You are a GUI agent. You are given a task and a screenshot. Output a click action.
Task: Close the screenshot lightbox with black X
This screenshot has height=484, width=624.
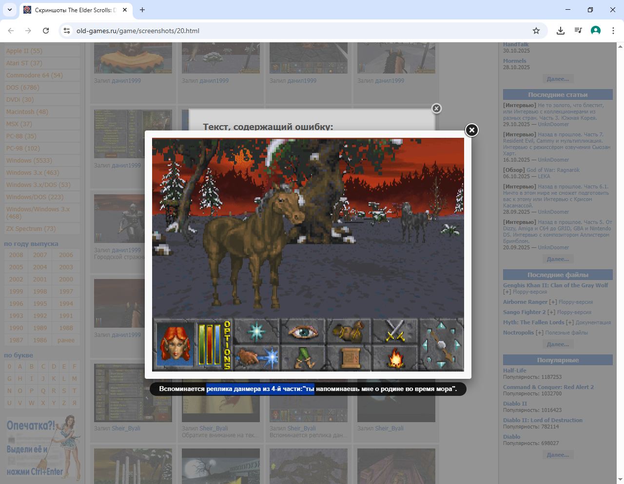pos(471,130)
